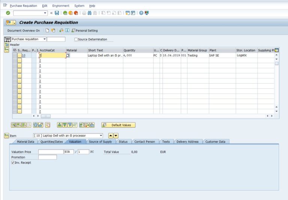Screen dimensions: 288x200
Task: Click the Save diskette icon
Action: point(57,13)
